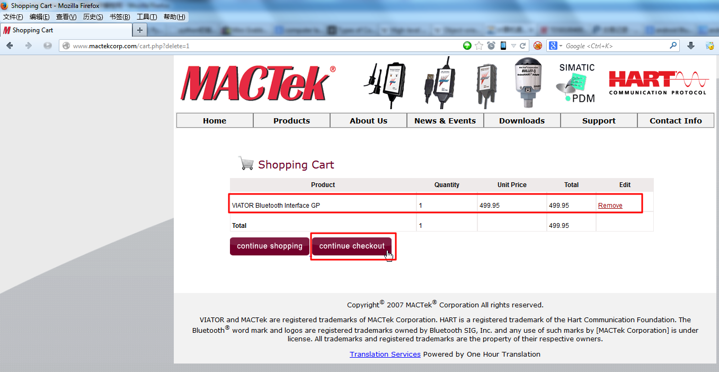This screenshot has width=719, height=372.
Task: Open the 工具 (Tools) menu
Action: [147, 17]
